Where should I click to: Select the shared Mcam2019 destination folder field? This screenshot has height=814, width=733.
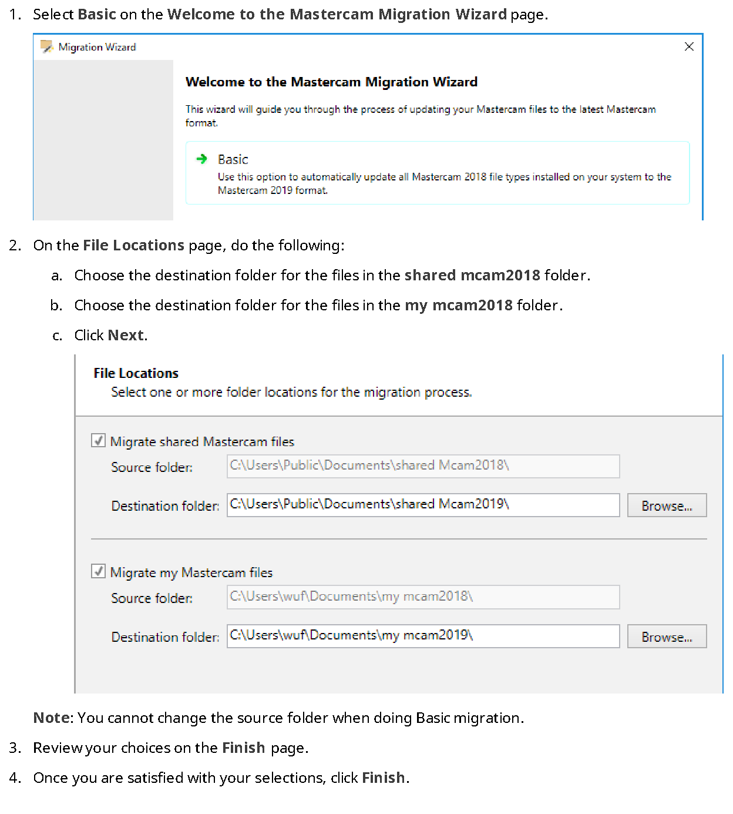tap(423, 505)
